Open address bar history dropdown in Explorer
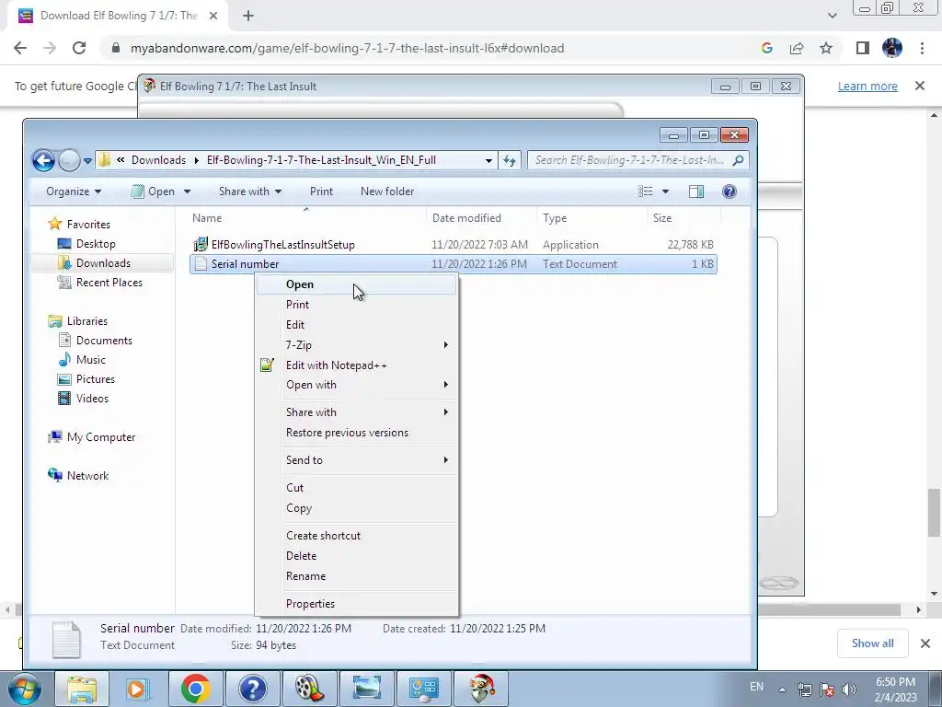This screenshot has height=707, width=942. tap(488, 160)
